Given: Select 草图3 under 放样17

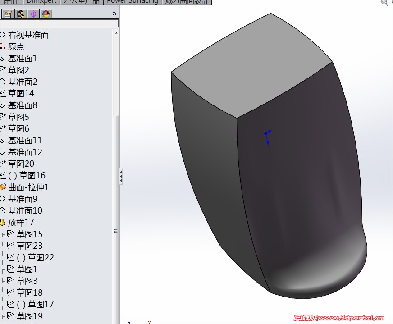Looking at the screenshot, I should click(x=27, y=281).
